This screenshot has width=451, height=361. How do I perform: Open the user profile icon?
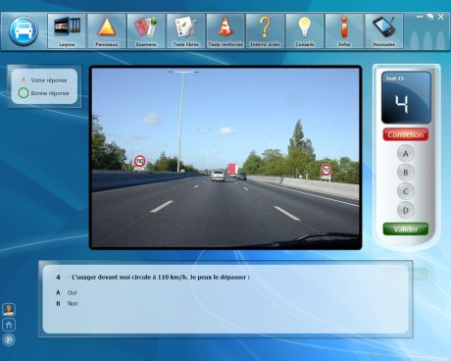click(x=9, y=309)
